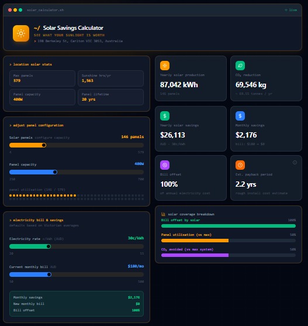This screenshot has width=308, height=326.
Task: Click the $180/mo monthly bill value
Action: [136, 266]
